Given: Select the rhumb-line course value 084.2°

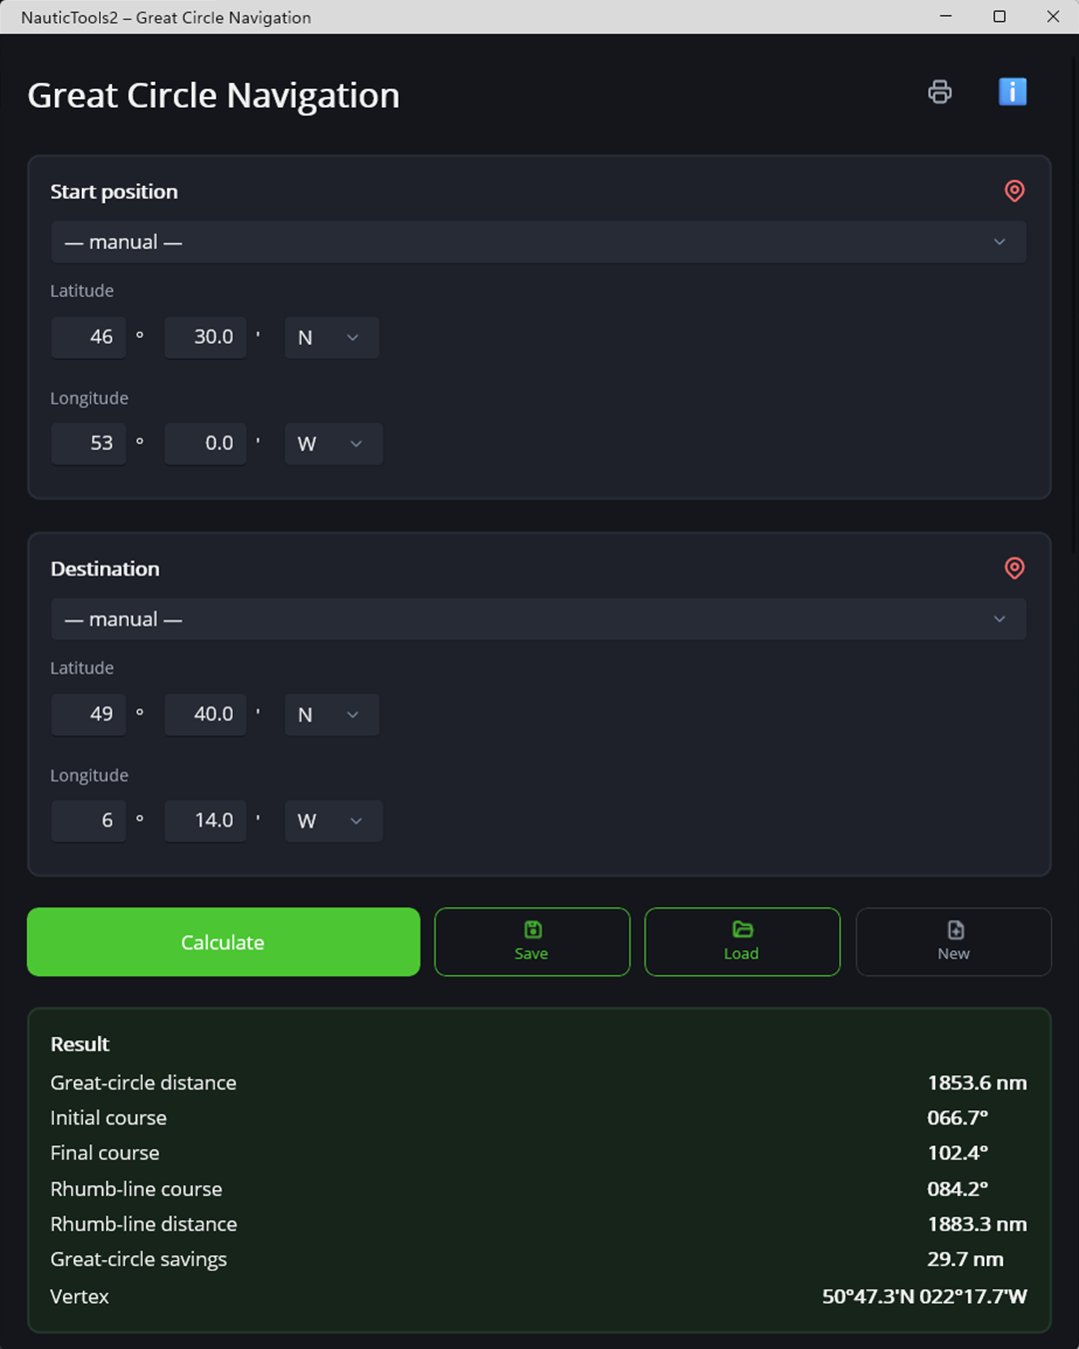Looking at the screenshot, I should click(x=957, y=1189).
